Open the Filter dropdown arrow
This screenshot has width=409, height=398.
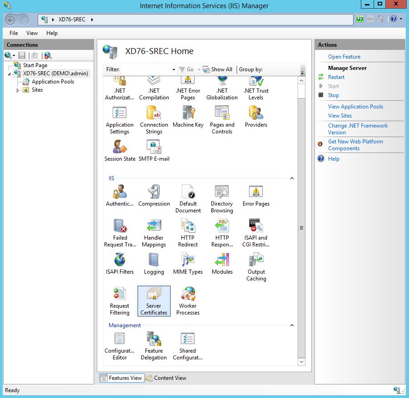[x=174, y=70]
